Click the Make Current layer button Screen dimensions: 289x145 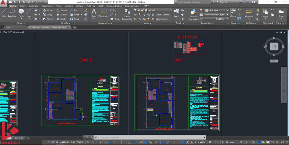point(162,14)
